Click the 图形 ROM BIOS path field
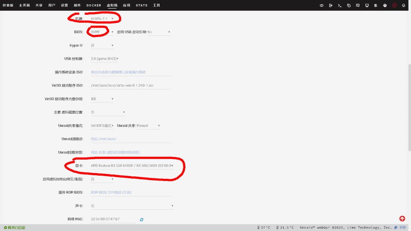 pyautogui.click(x=131, y=192)
